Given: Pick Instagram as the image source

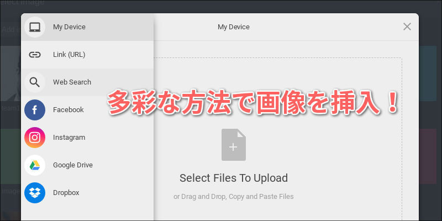Looking at the screenshot, I should coord(87,138).
